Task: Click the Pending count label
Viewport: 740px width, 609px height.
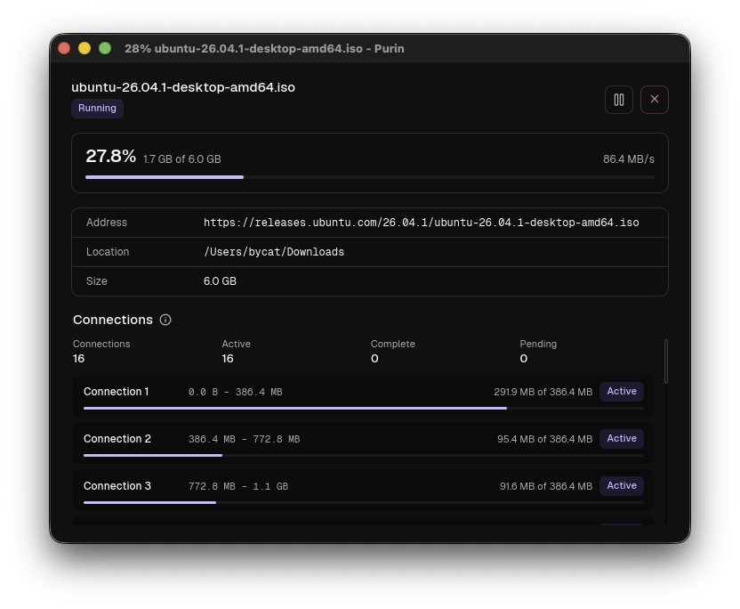Action: tap(538, 344)
